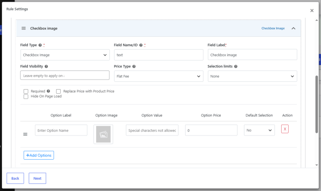Open the Field Type dropdown
This screenshot has height=191, width=321.
[65, 55]
